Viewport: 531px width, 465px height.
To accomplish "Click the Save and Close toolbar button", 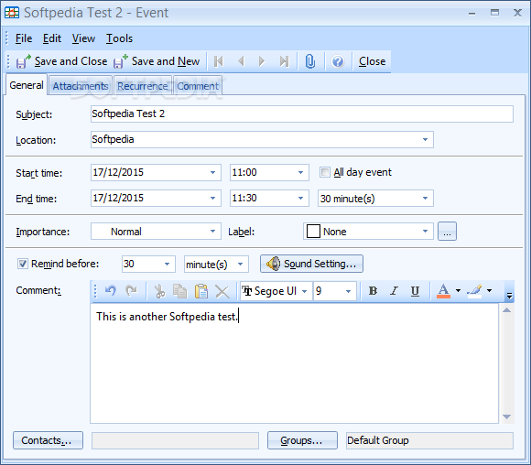I will coord(61,61).
